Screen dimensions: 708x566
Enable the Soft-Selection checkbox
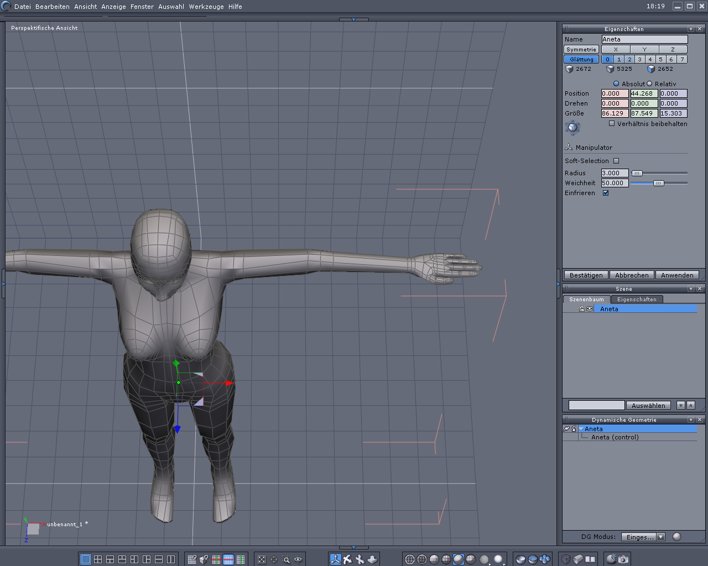(x=616, y=161)
